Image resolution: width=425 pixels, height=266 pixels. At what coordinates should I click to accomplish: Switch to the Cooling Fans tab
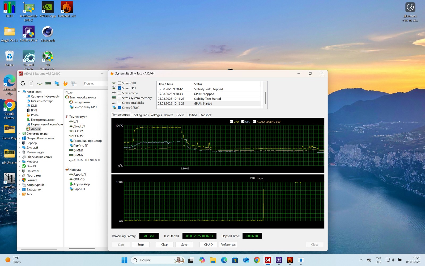pos(140,115)
